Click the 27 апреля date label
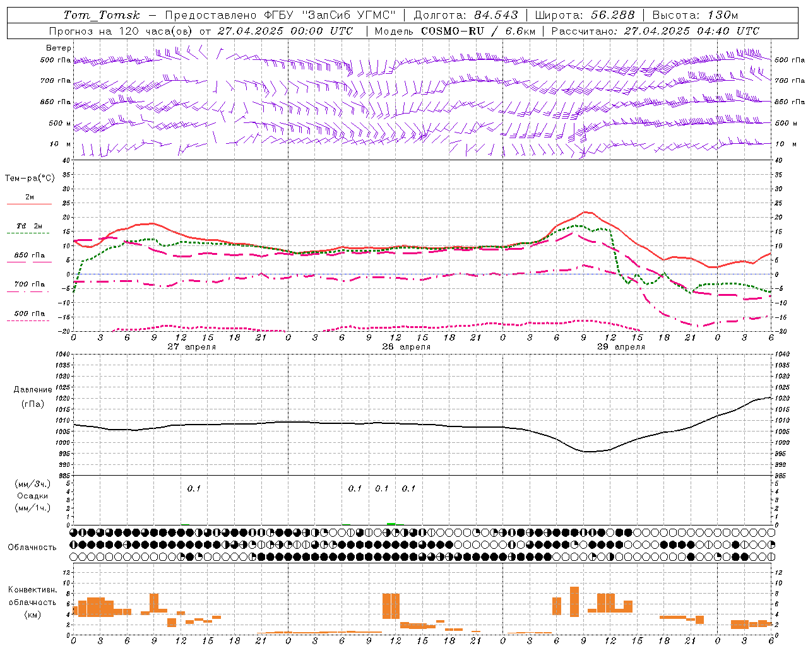 (192, 347)
